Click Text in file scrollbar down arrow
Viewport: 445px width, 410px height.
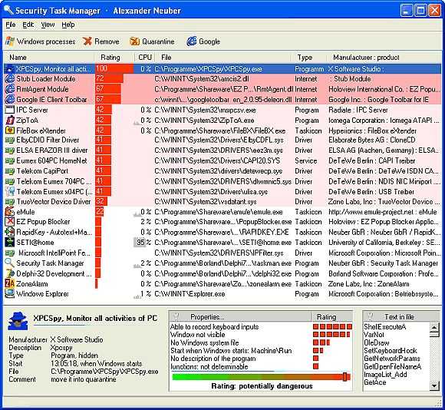[x=434, y=385]
